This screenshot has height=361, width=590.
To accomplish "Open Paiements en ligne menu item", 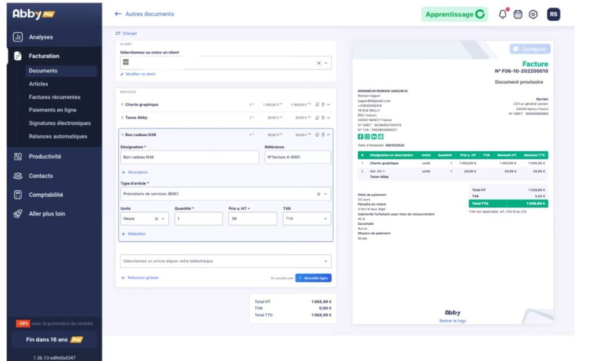I will coord(52,110).
